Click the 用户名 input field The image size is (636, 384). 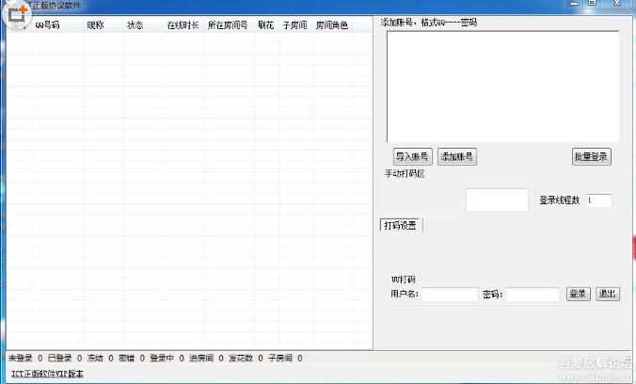tap(450, 295)
